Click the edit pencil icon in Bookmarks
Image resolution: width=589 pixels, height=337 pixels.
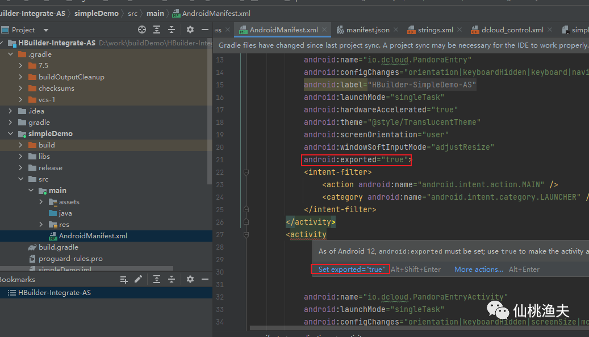click(138, 279)
